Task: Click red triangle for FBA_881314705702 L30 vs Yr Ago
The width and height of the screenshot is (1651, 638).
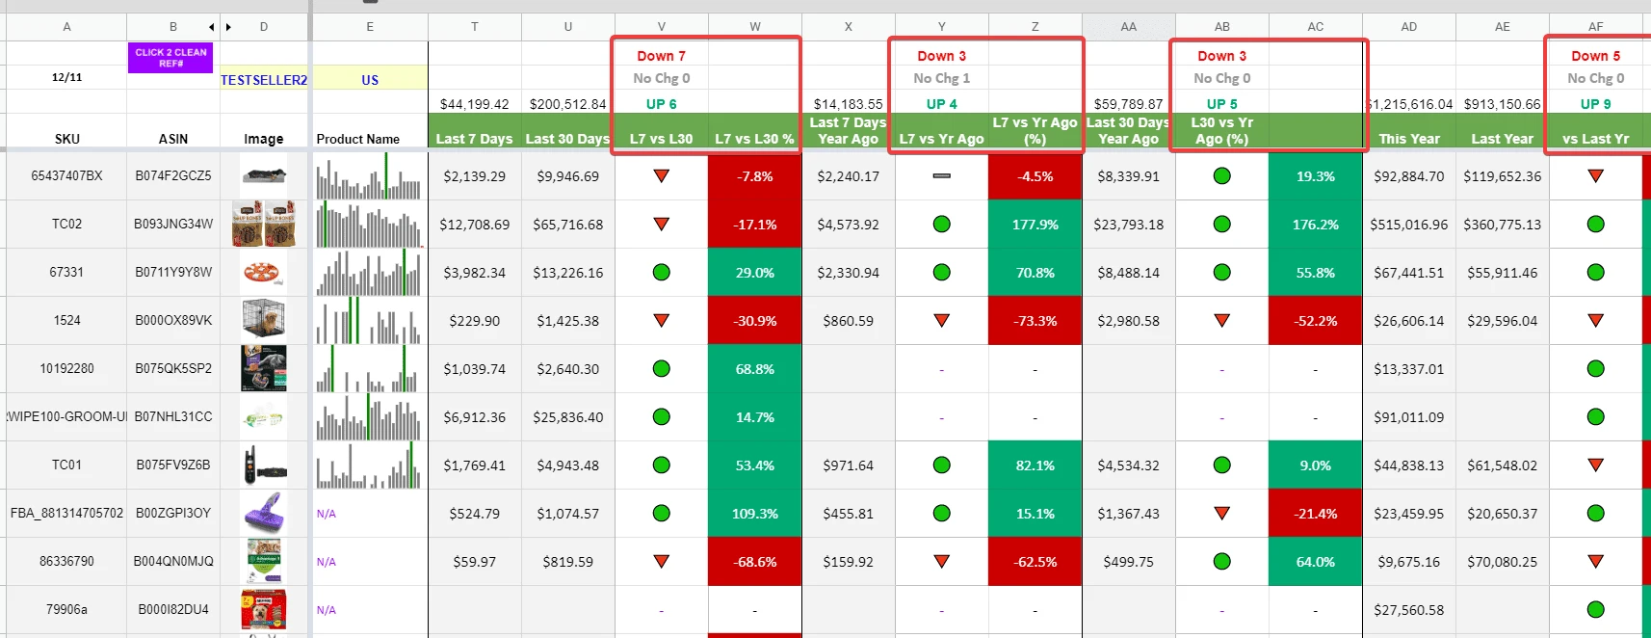Action: (x=1221, y=513)
